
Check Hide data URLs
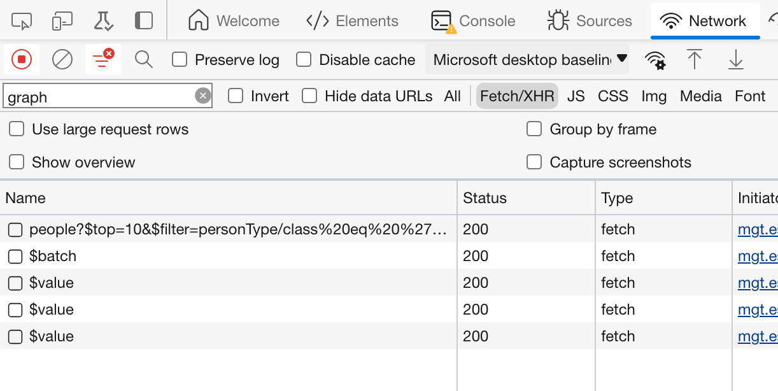pos(309,96)
